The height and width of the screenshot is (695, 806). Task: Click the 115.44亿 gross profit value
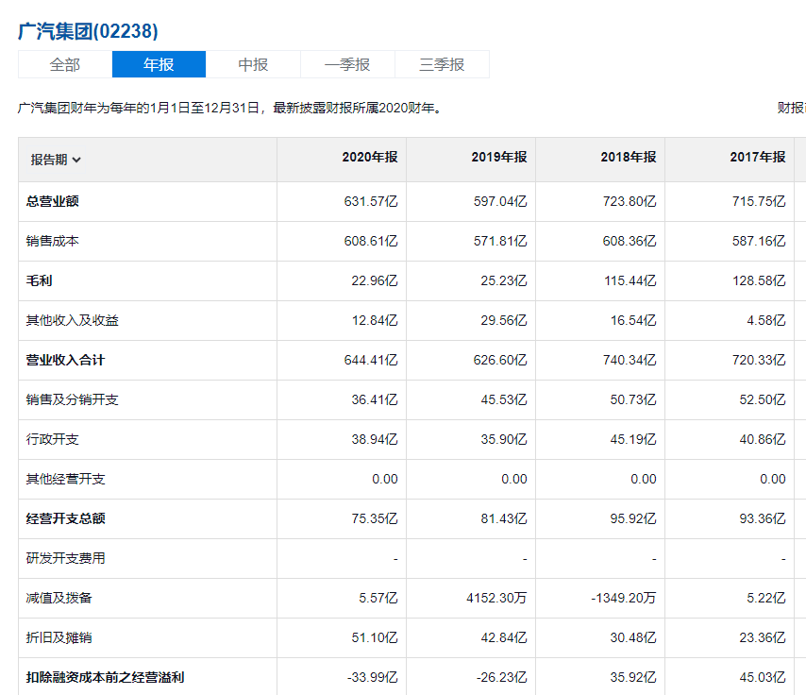point(630,280)
